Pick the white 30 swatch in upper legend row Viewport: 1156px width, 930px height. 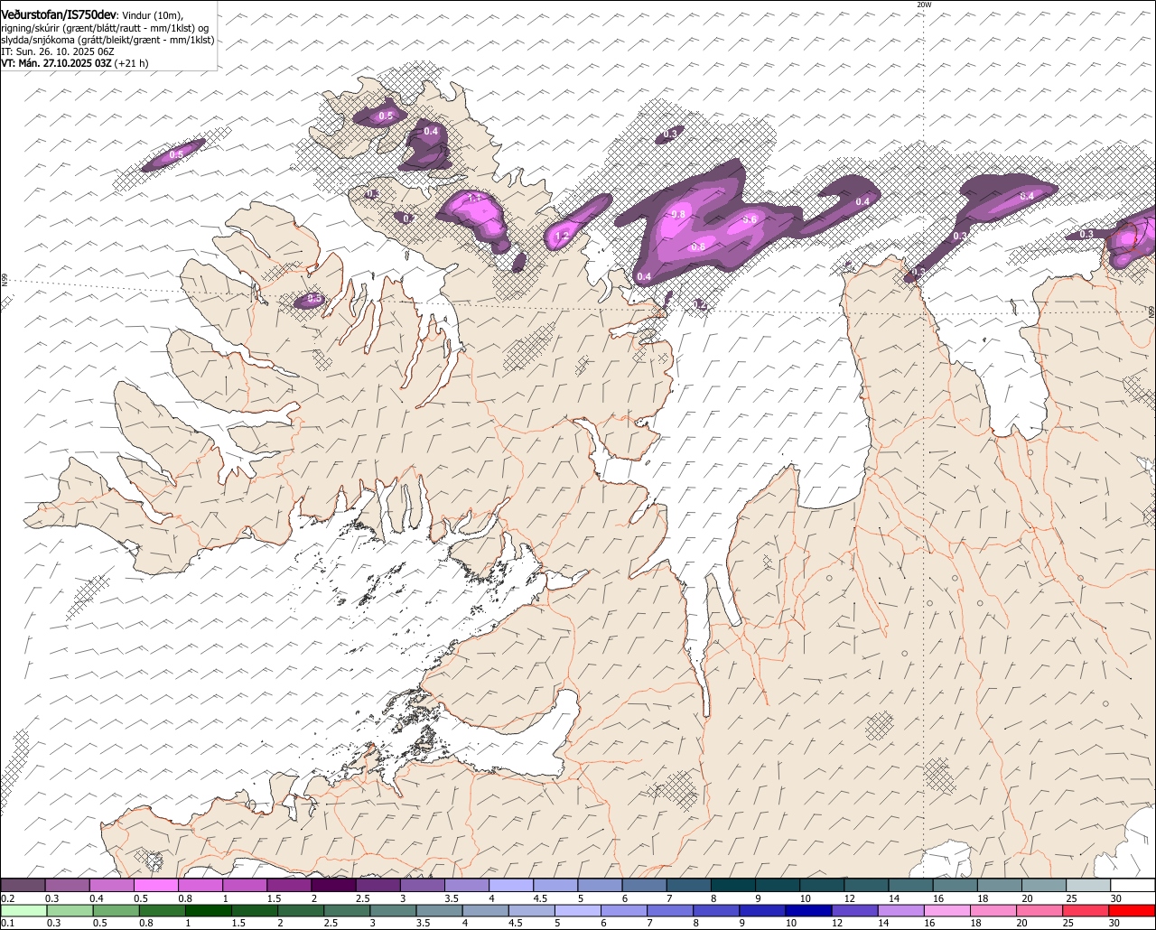pyautogui.click(x=1133, y=885)
